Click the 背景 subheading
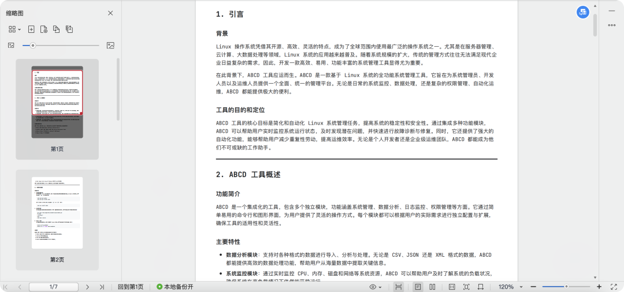Image resolution: width=624 pixels, height=292 pixels. (222, 33)
